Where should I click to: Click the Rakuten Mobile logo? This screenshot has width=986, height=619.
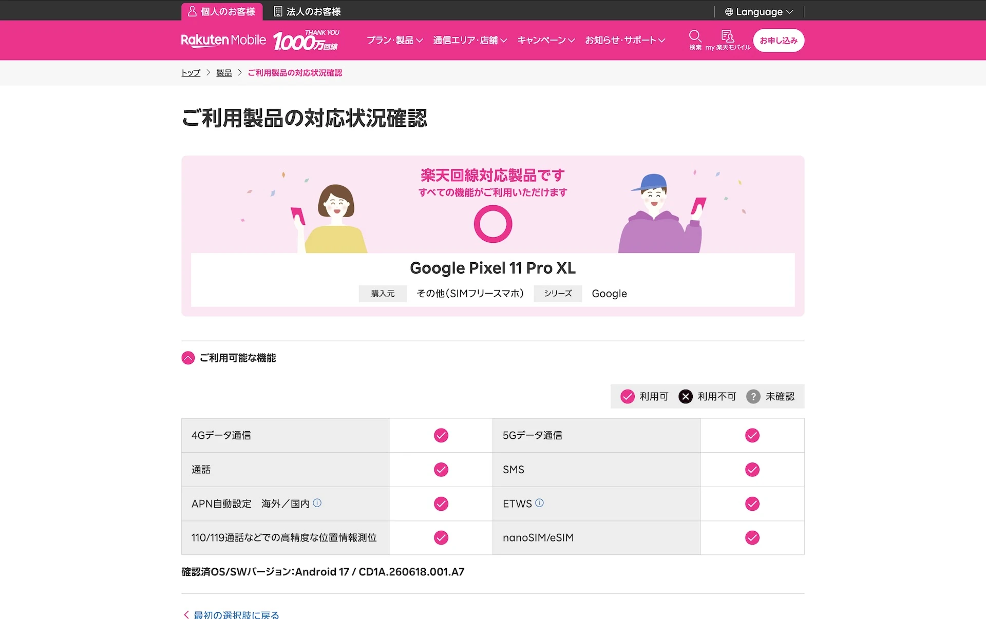coord(223,40)
